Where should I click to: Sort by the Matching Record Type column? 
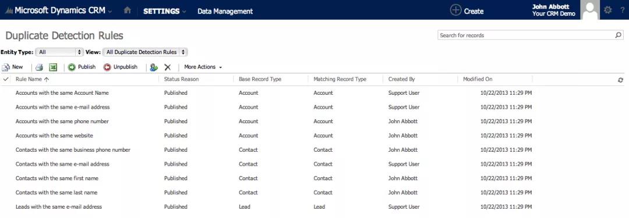340,79
